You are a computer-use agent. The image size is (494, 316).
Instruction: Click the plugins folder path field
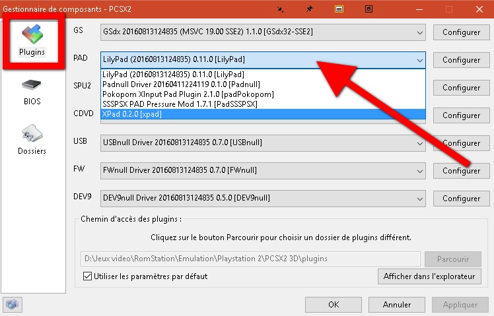point(250,259)
